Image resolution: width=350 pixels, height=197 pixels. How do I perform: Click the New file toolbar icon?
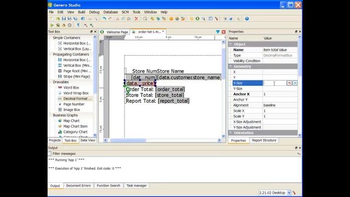52,19
